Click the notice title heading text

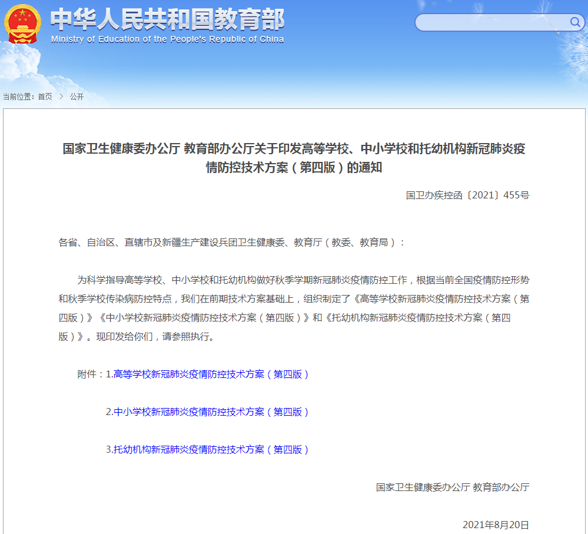pyautogui.click(x=294, y=158)
